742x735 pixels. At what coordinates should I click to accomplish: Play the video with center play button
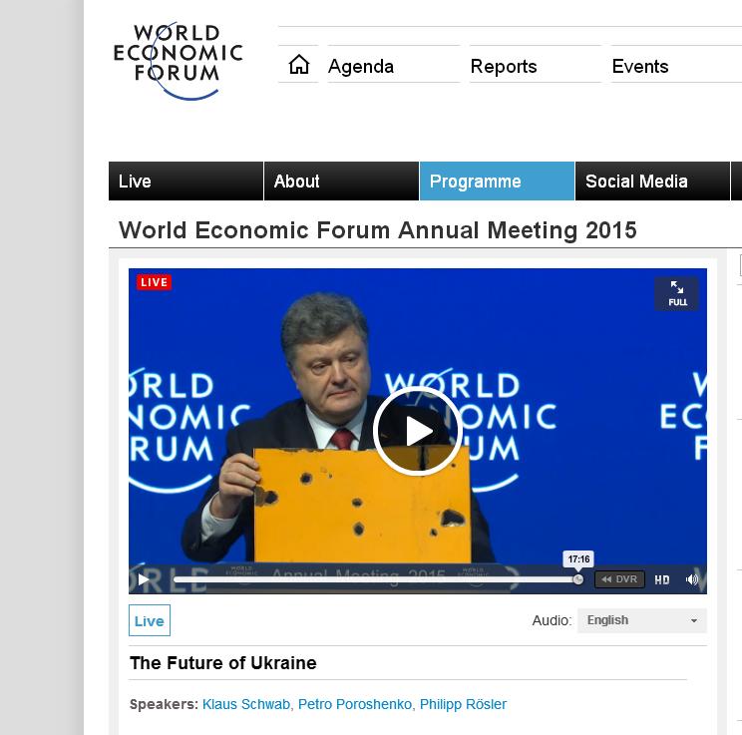417,431
